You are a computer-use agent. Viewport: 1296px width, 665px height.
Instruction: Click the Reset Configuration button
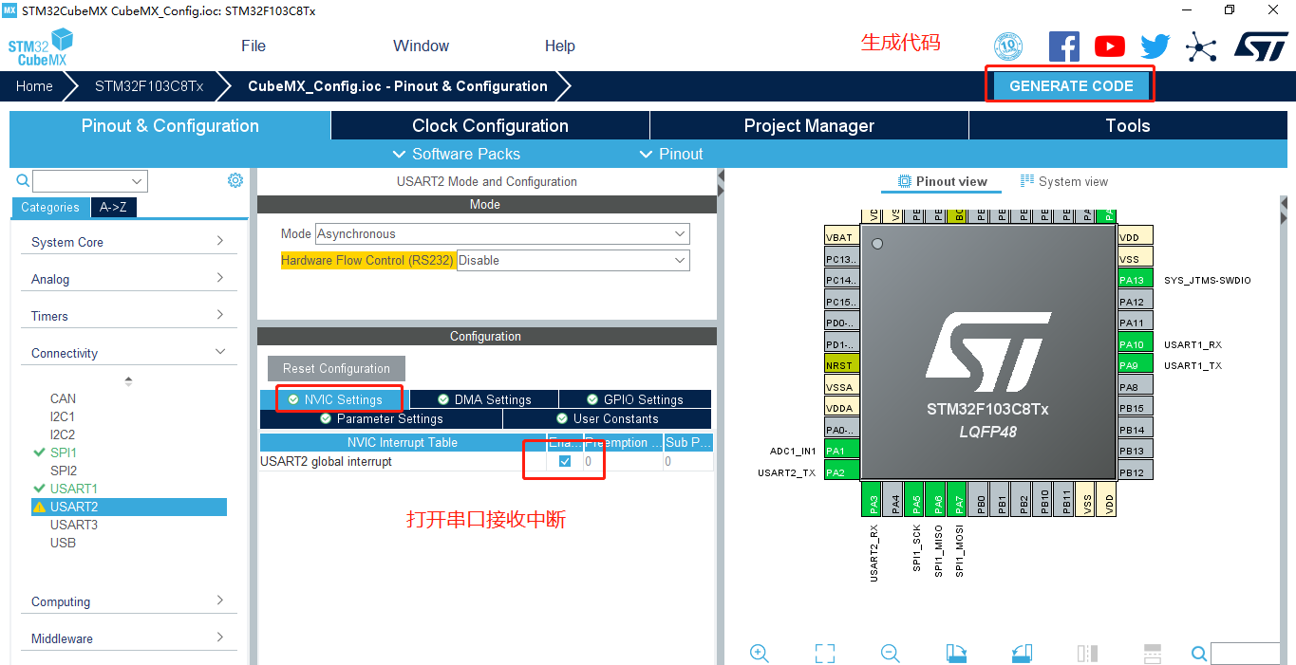pyautogui.click(x=336, y=368)
